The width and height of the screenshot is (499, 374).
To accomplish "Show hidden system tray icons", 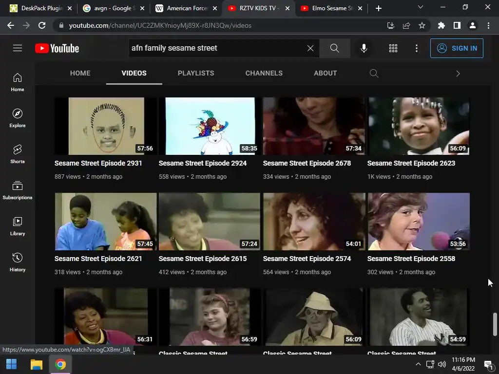I will pyautogui.click(x=418, y=364).
